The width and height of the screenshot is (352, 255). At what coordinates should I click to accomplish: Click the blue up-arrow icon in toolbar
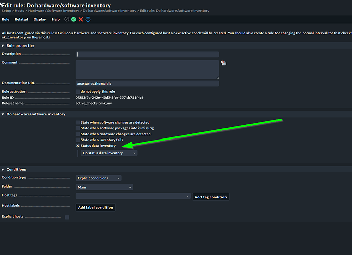88,19
